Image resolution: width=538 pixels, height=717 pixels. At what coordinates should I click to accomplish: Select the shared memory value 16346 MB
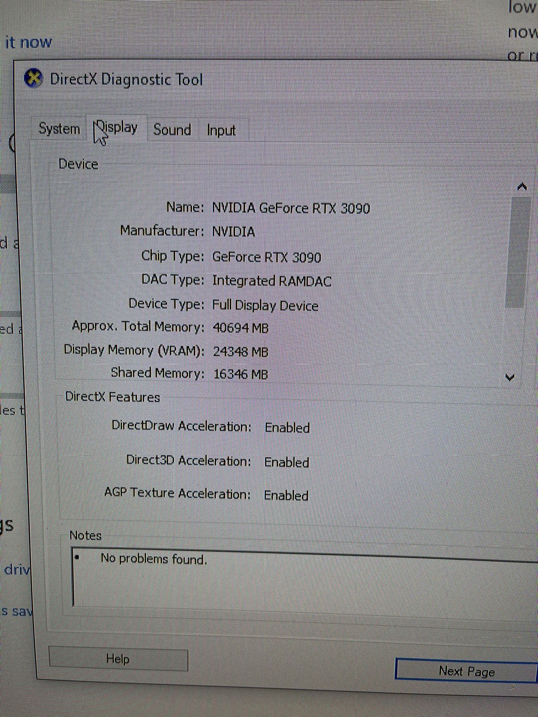241,374
